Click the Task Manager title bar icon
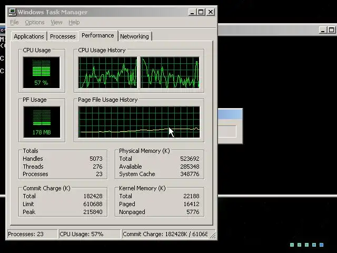 [12, 12]
